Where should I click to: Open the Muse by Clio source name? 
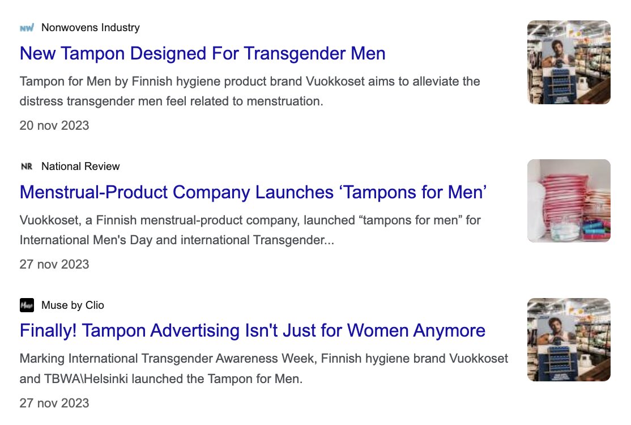[73, 305]
